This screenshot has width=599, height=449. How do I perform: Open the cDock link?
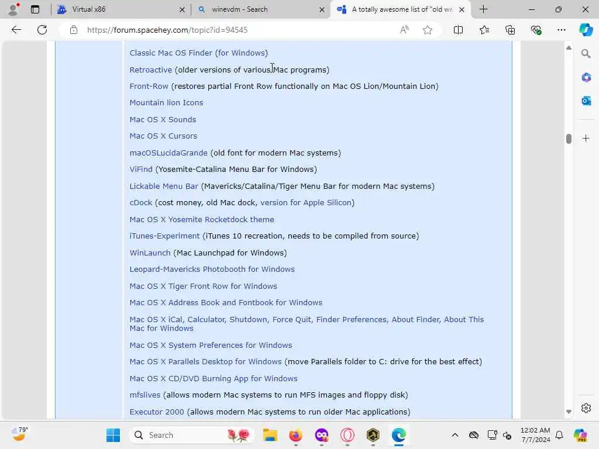[140, 202]
